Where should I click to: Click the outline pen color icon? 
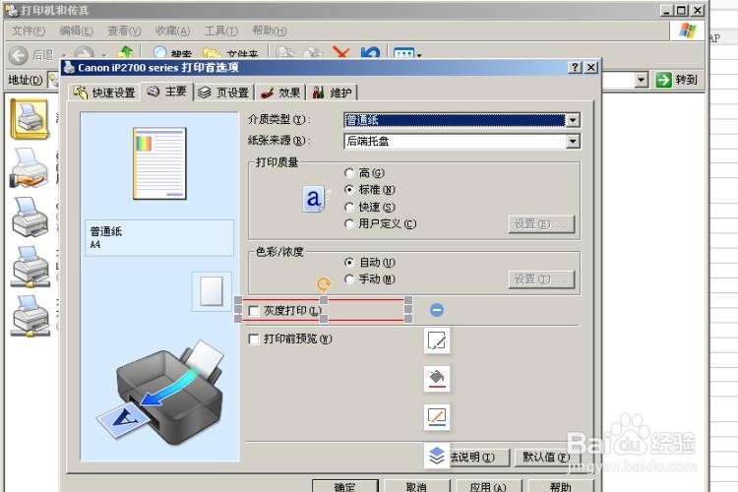coord(437,417)
